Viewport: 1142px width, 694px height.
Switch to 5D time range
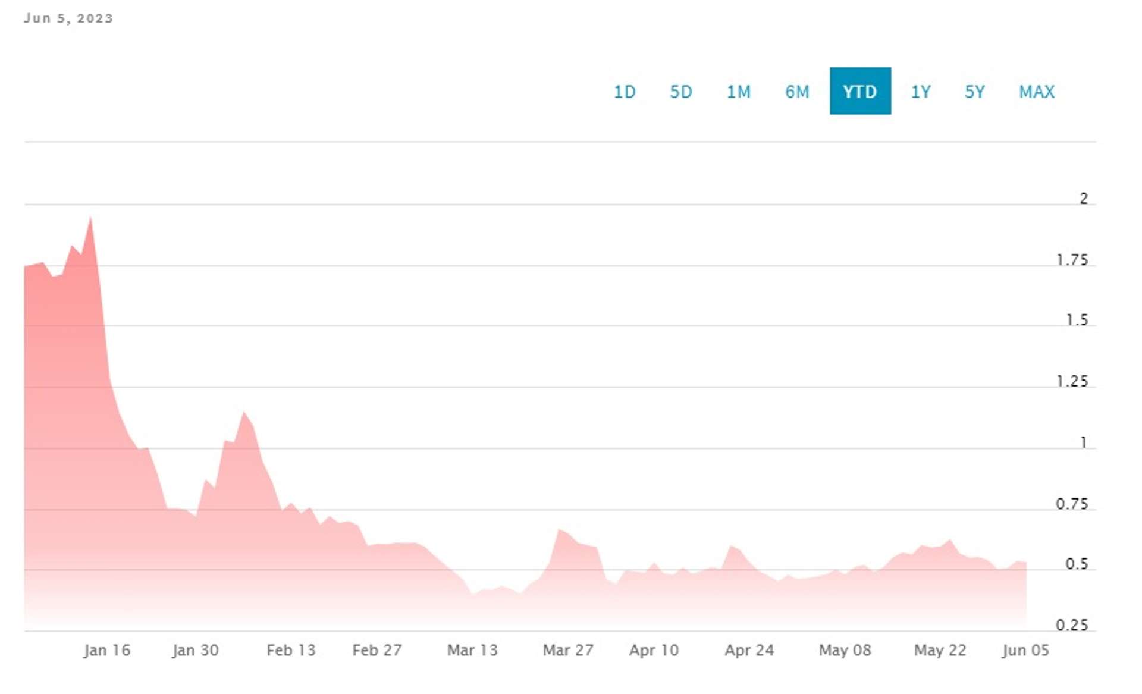(681, 92)
